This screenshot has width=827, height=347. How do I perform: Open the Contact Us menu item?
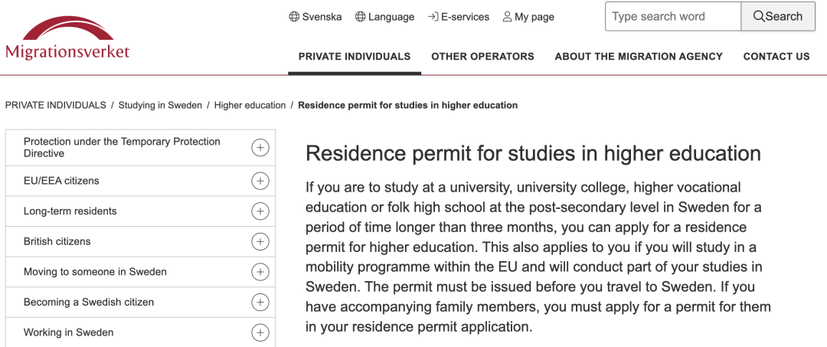(x=776, y=57)
